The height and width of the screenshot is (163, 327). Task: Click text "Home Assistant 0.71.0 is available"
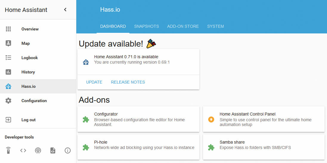[126, 57]
